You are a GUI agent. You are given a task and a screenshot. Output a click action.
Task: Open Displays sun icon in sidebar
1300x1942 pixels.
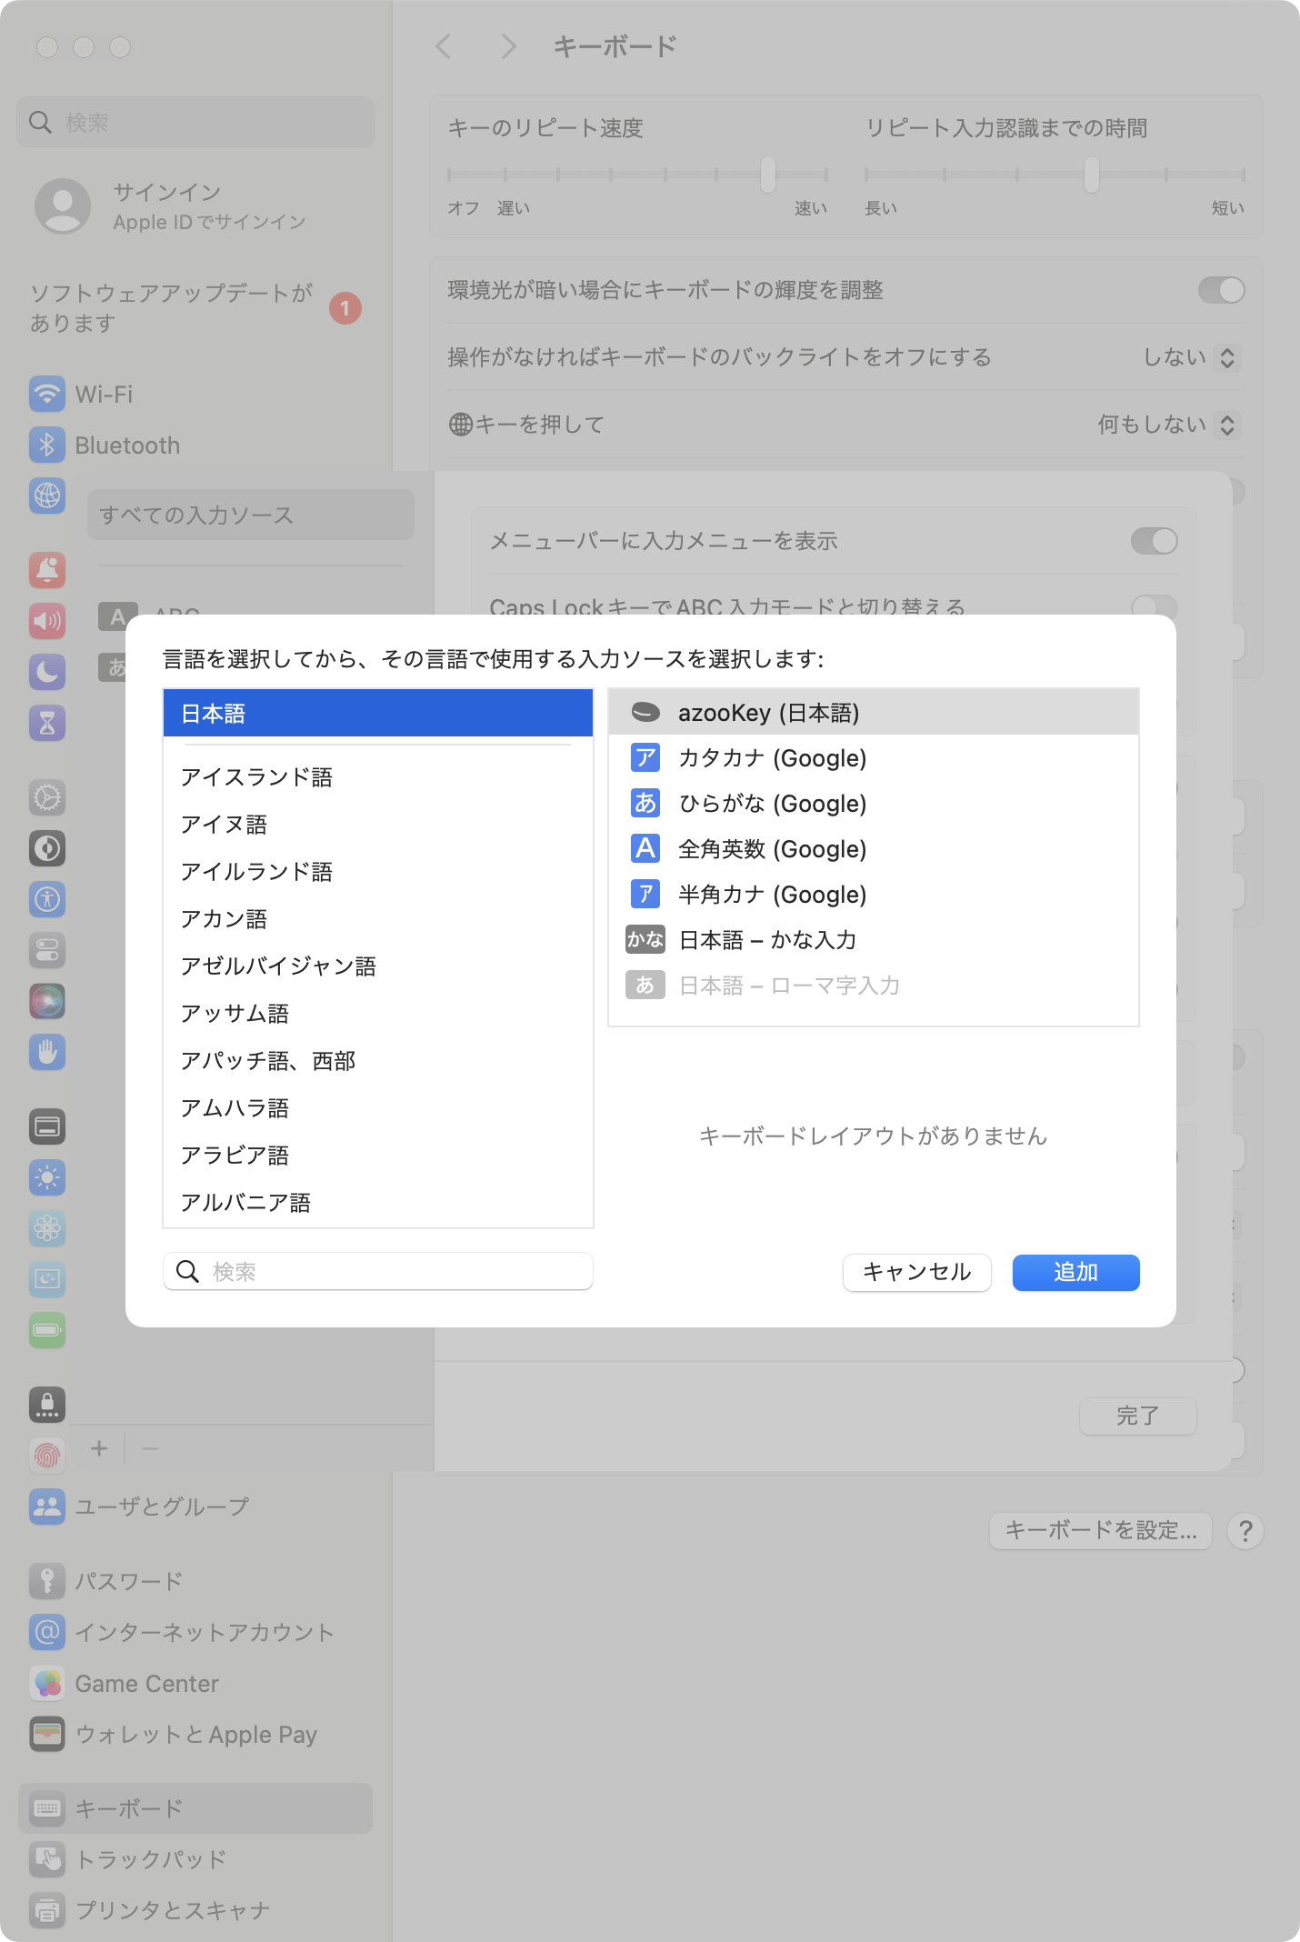(x=47, y=1177)
